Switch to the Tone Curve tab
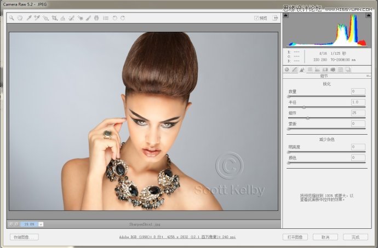Viewport: 378px width, 248px height. click(x=295, y=70)
